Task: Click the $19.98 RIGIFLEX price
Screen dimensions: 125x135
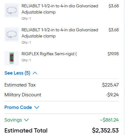Action: pos(113,54)
